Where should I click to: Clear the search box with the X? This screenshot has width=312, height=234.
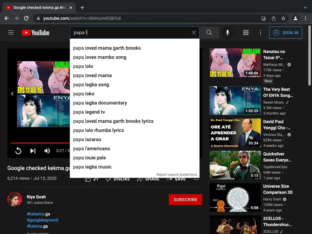coord(193,33)
